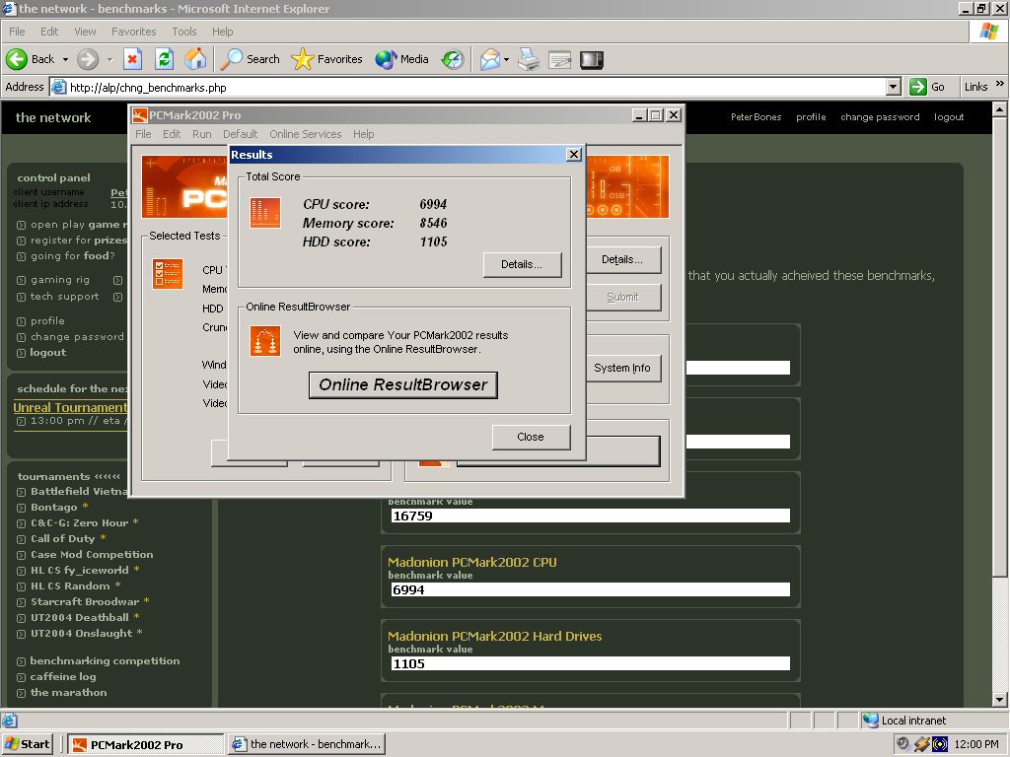Click the PCMark window Details button

click(622, 260)
